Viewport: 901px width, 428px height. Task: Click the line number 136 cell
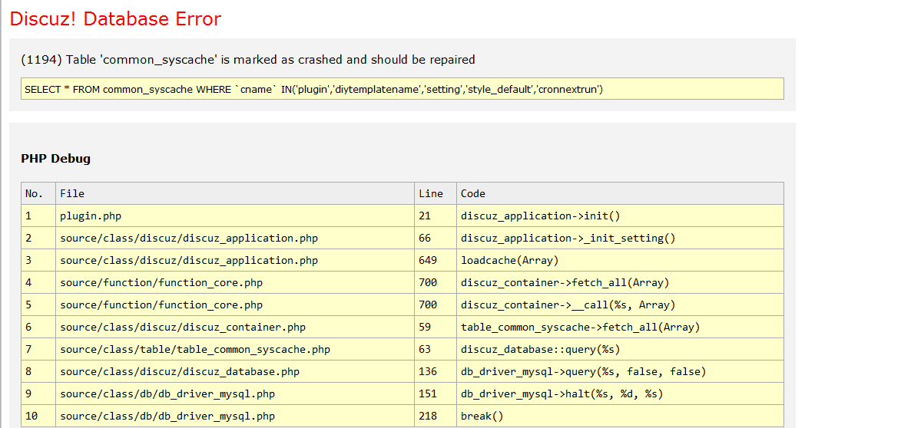pyautogui.click(x=436, y=372)
